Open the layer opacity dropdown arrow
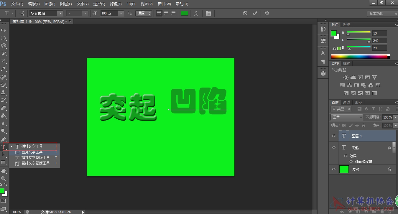Screen dimensions: 398x214 (x=395, y=117)
